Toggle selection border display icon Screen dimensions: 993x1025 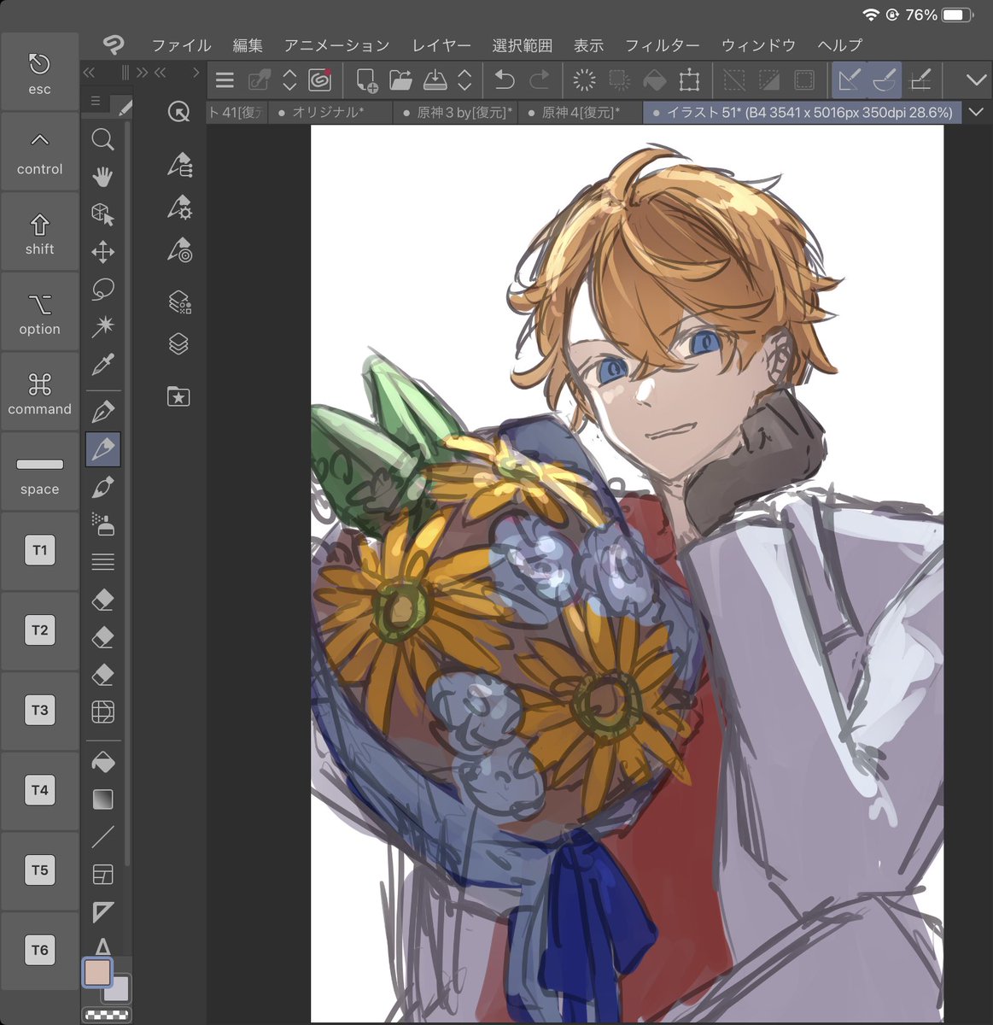pyautogui.click(x=804, y=81)
